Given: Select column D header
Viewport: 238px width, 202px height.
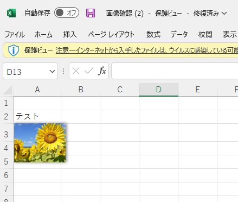Looking at the screenshot, I should click(x=158, y=90).
